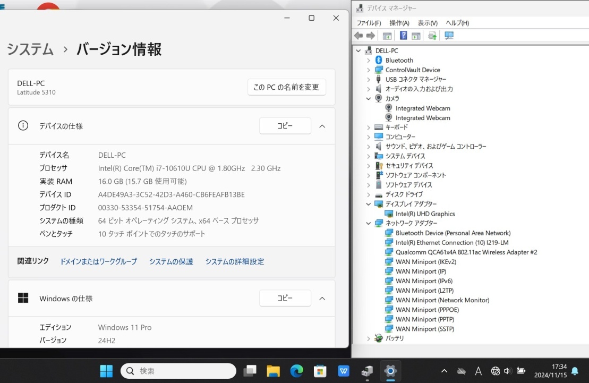Collapse the DELL-PC root node
Screen dimensions: 589x383
click(358, 50)
